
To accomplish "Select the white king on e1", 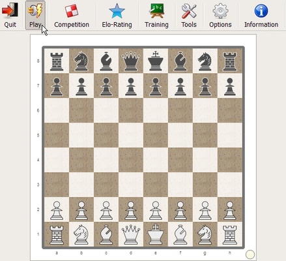I will (156, 234).
